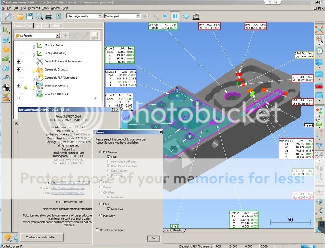The width and height of the screenshot is (325, 248).
Task: Select the Play Only license option
Action: click(x=101, y=215)
